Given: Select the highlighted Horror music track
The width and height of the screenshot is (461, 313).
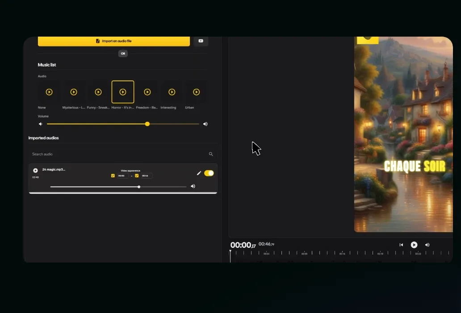Looking at the screenshot, I should tap(123, 92).
